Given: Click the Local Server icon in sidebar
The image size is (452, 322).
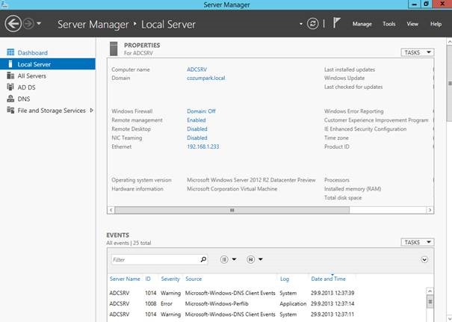Looking at the screenshot, I should click(x=10, y=64).
